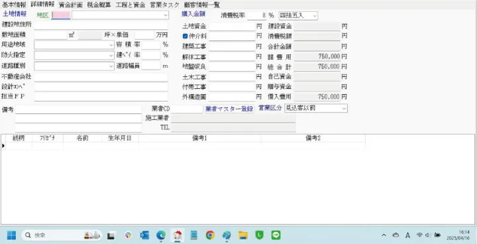Select the 詳細情報 tab

click(x=42, y=4)
